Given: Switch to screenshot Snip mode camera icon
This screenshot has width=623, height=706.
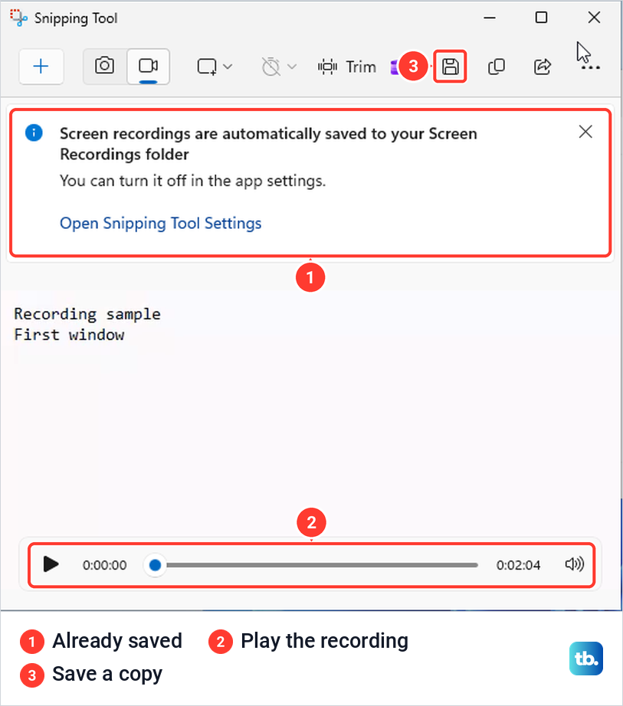Looking at the screenshot, I should pos(104,66).
